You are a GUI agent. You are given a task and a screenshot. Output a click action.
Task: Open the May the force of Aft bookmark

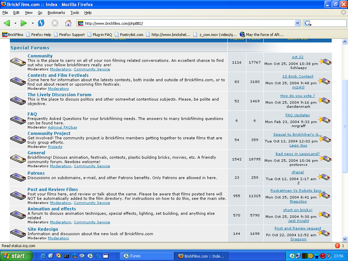[262, 35]
